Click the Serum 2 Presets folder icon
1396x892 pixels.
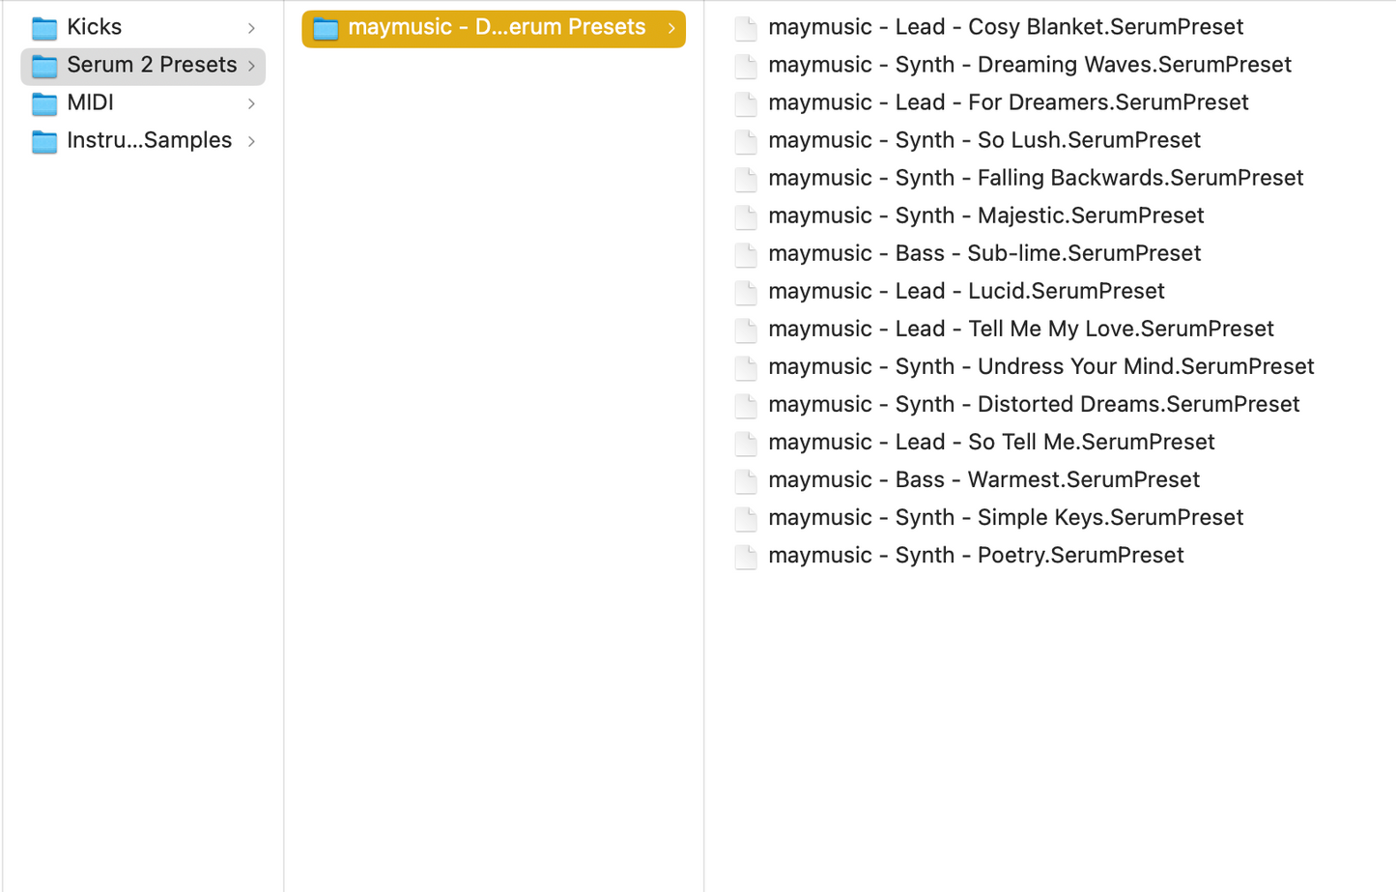coord(43,65)
